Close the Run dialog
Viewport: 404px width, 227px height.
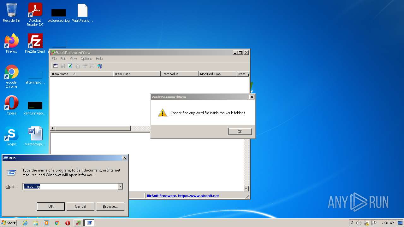point(124,158)
